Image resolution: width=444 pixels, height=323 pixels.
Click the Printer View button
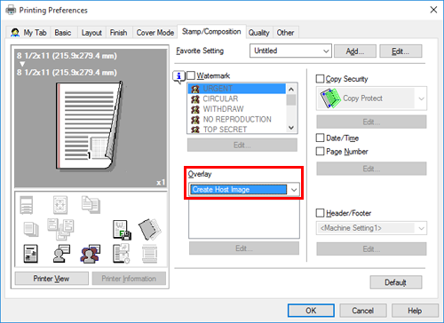[52, 279]
